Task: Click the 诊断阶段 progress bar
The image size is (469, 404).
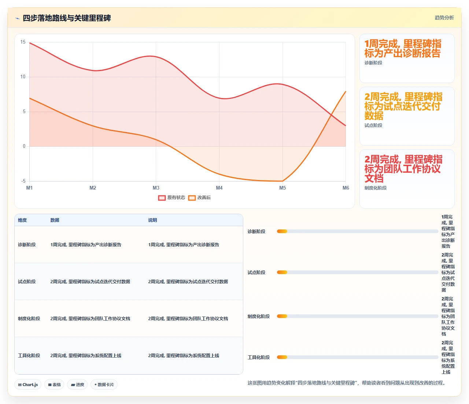Action: pos(358,231)
